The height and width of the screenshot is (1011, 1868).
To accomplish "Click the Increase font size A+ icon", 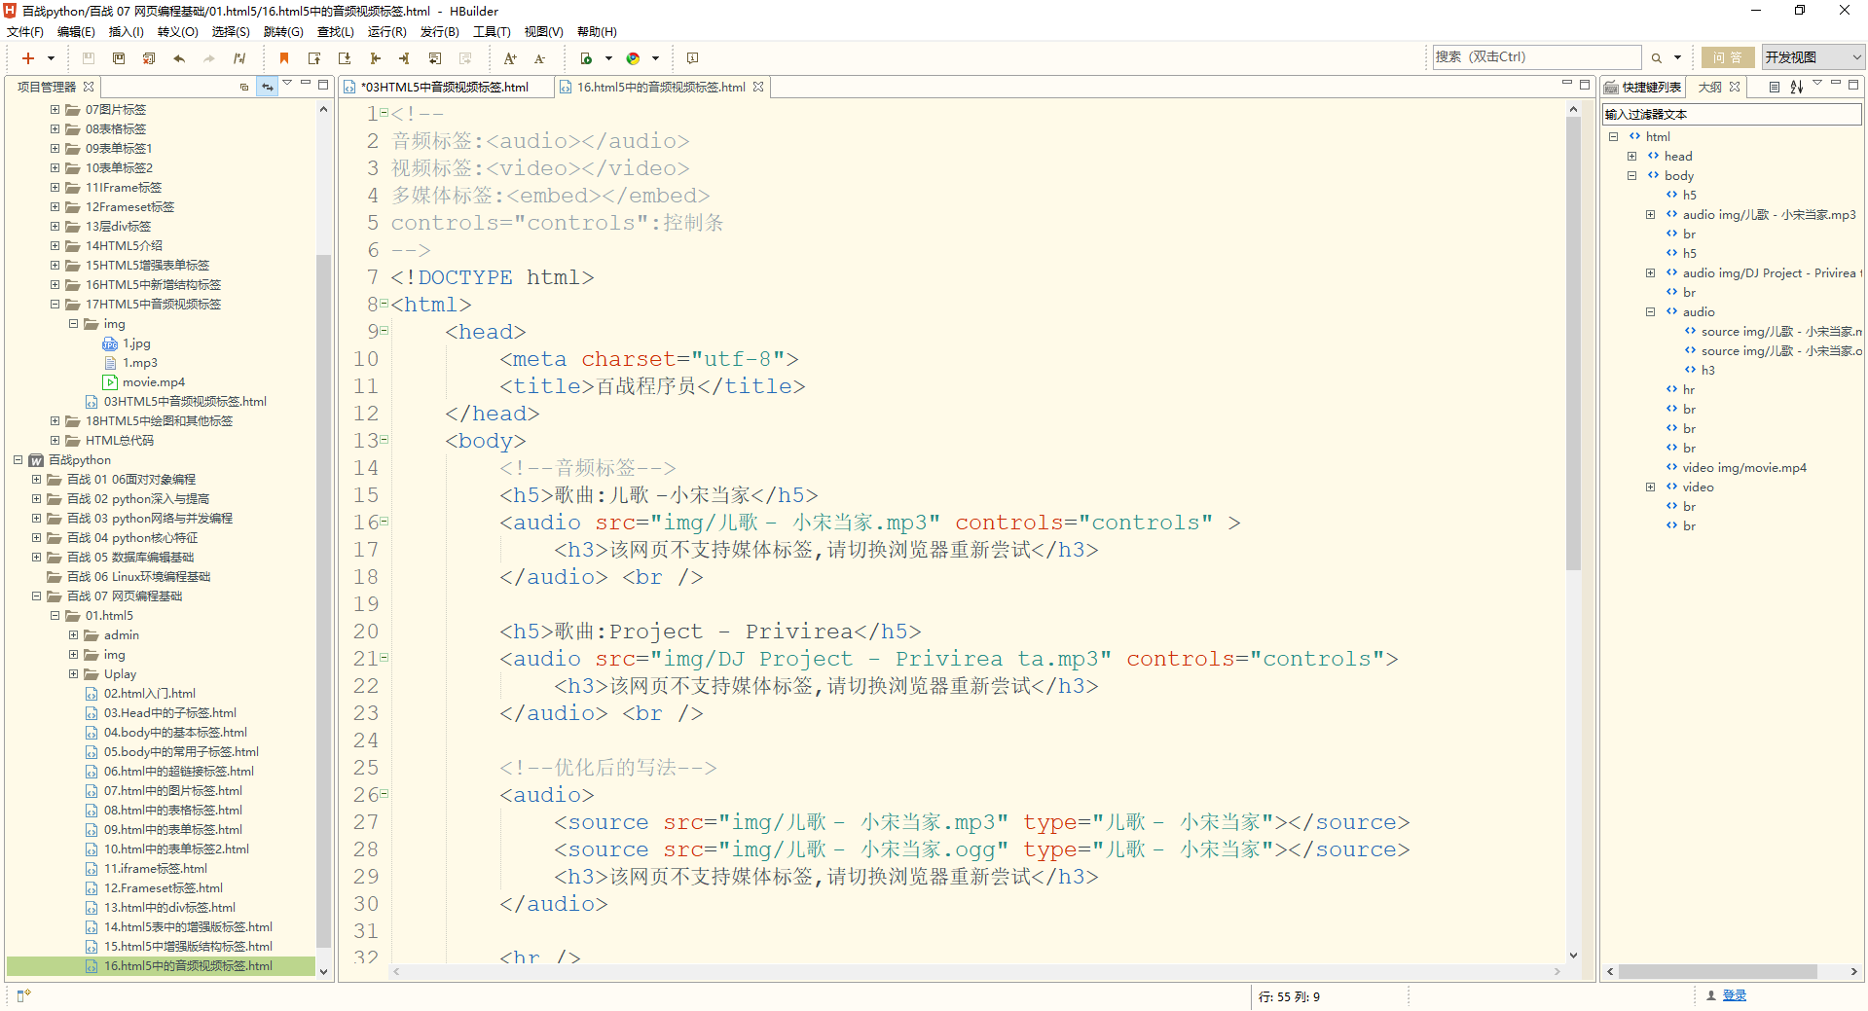I will point(510,58).
